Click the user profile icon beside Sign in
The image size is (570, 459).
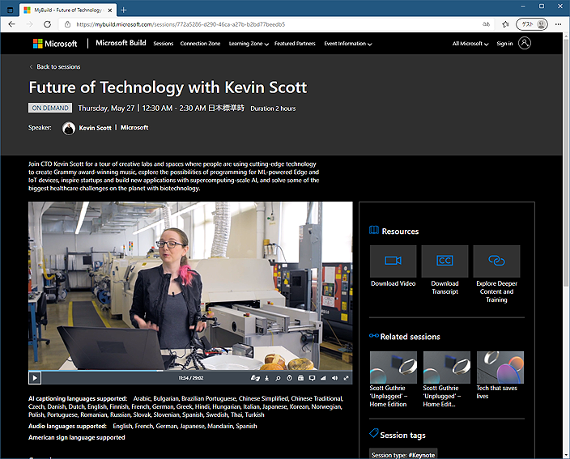525,44
